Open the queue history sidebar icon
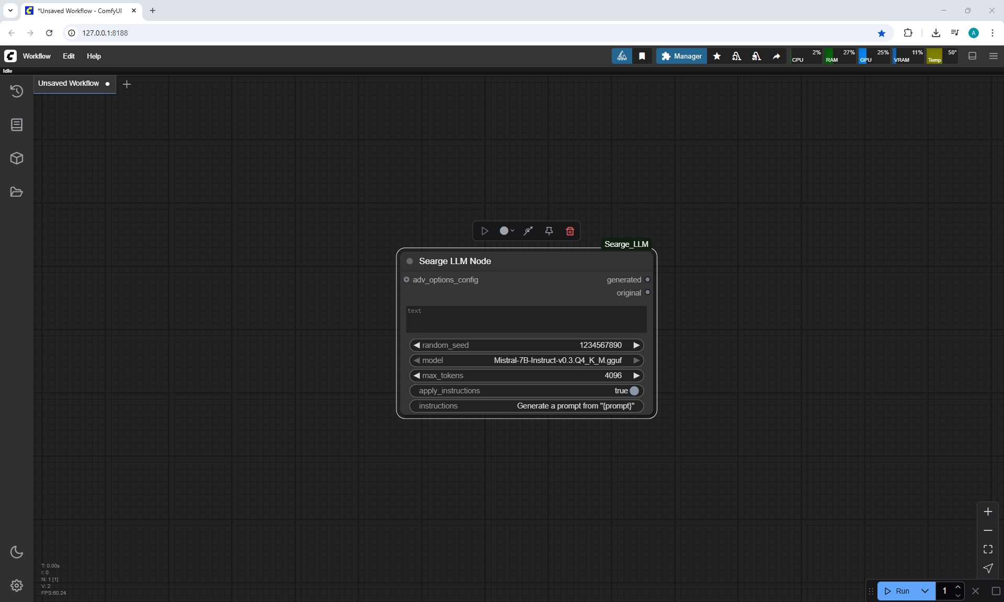 point(17,91)
